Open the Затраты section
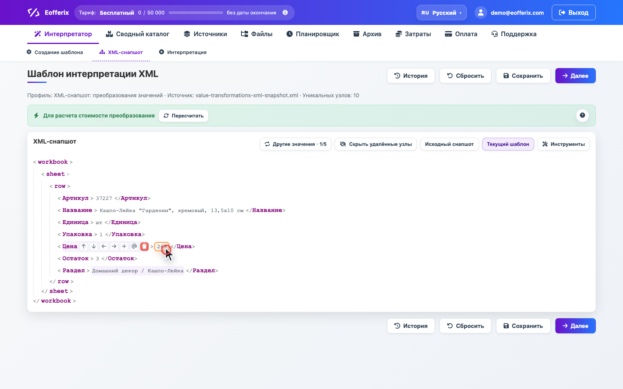 click(413, 34)
